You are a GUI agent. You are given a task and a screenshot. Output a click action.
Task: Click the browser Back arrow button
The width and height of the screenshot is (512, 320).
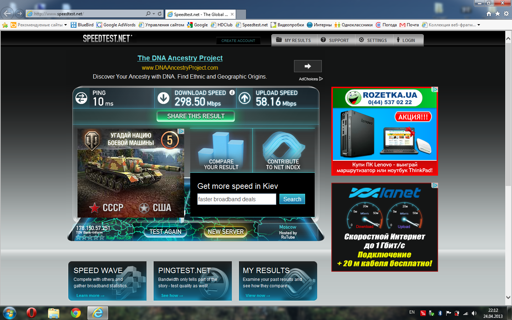click(7, 14)
